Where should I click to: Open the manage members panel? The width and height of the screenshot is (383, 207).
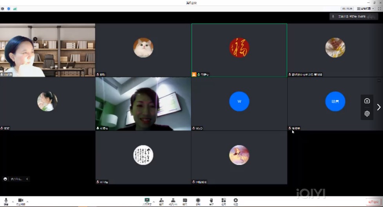[x=173, y=200]
